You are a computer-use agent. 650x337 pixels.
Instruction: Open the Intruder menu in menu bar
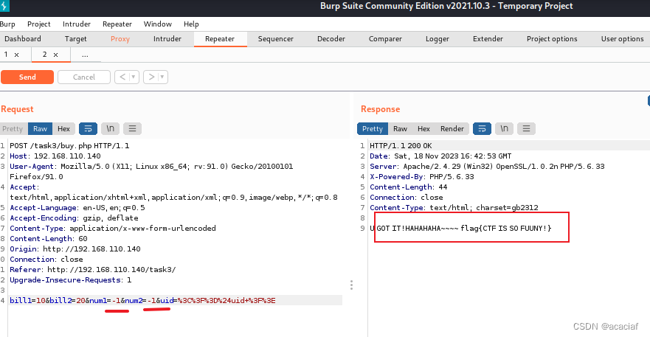coord(76,24)
